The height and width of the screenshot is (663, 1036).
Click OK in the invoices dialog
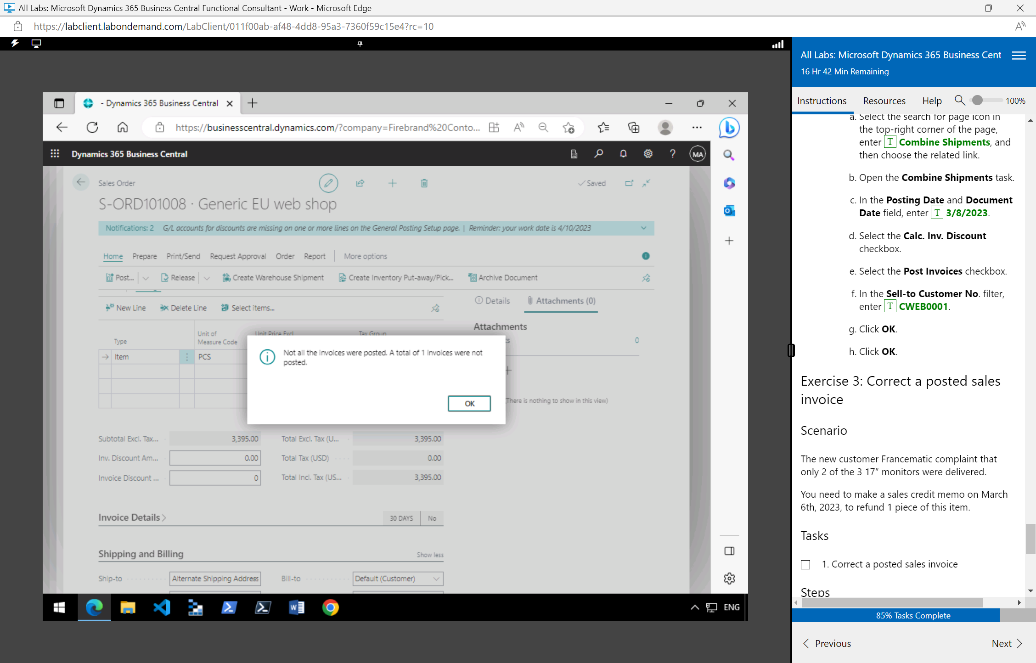[469, 403]
